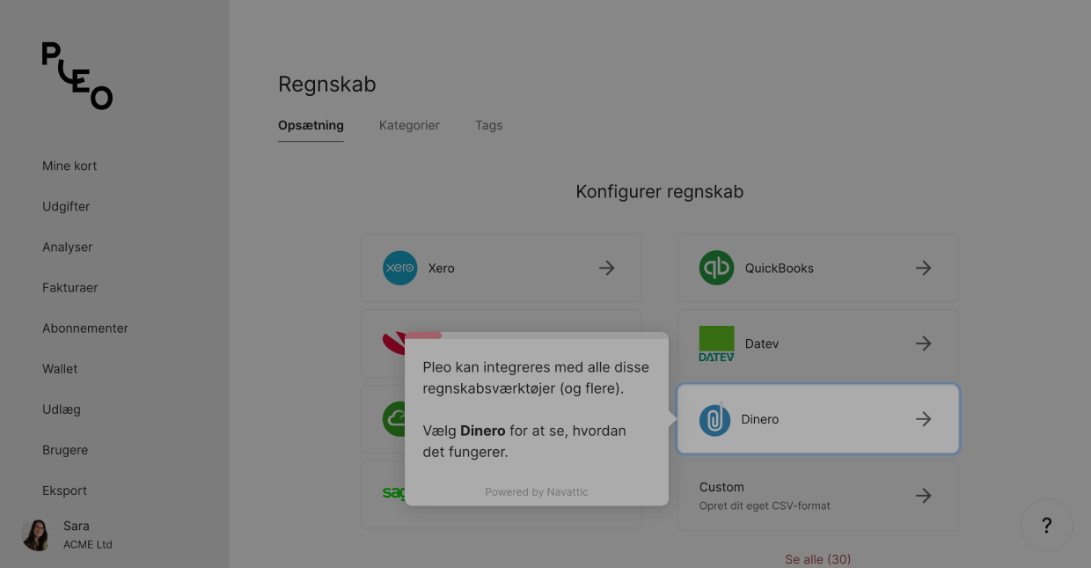The height and width of the screenshot is (568, 1091).
Task: Open Brugere in sidebar
Action: [x=65, y=450]
